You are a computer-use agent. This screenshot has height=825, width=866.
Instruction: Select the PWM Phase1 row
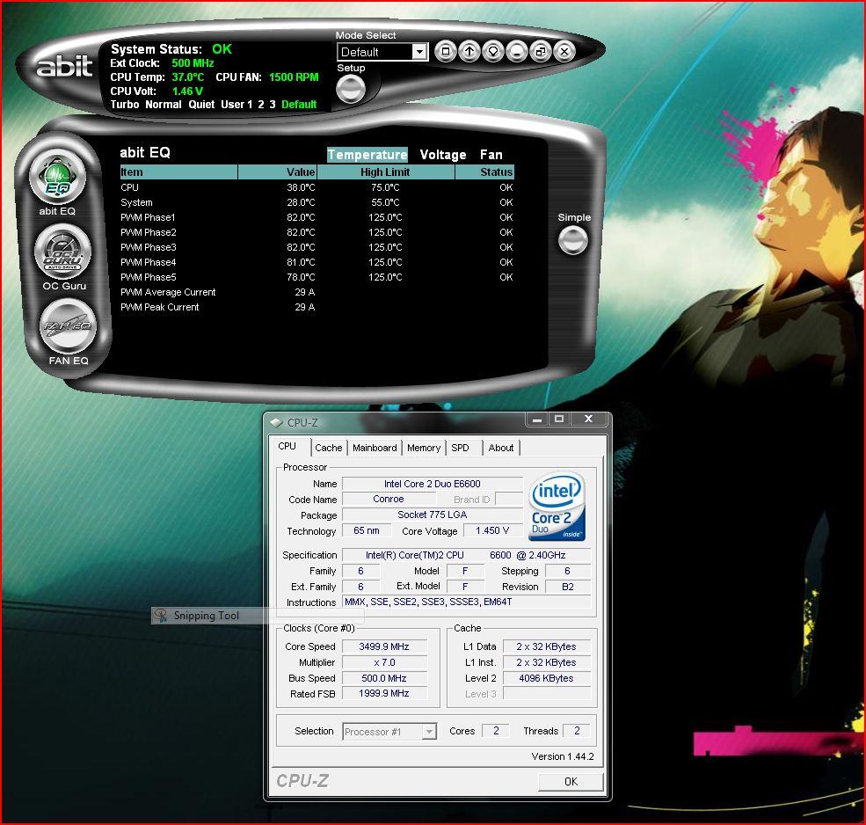317,217
